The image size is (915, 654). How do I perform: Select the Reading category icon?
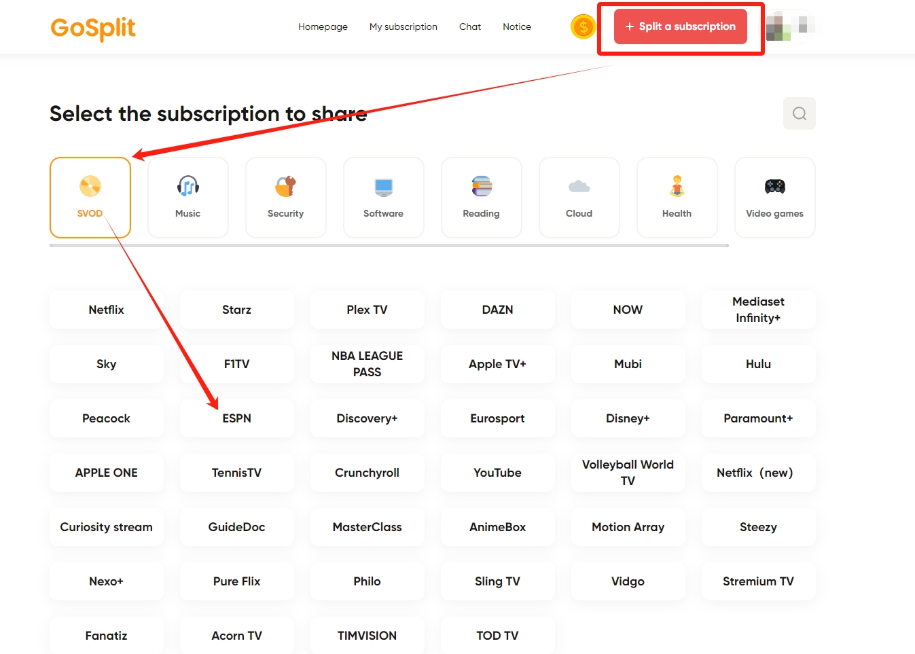point(482,186)
